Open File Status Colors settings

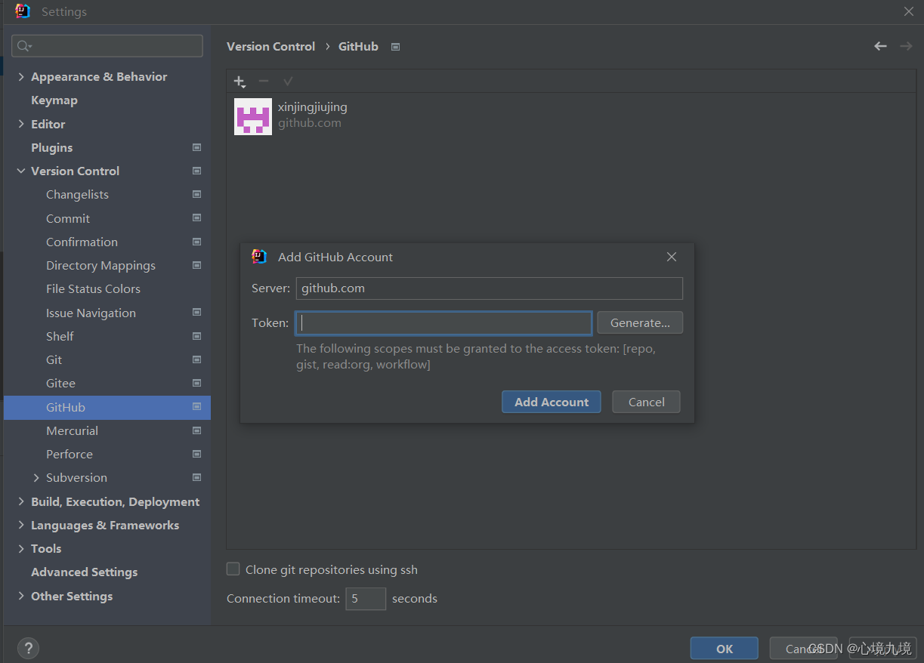(93, 288)
